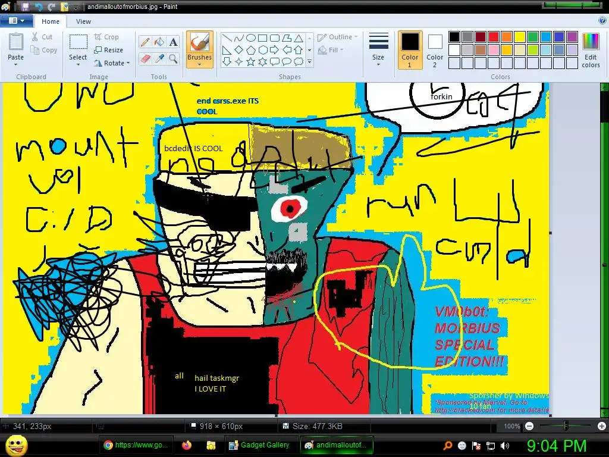Choose the Pentagon shape

(251, 50)
